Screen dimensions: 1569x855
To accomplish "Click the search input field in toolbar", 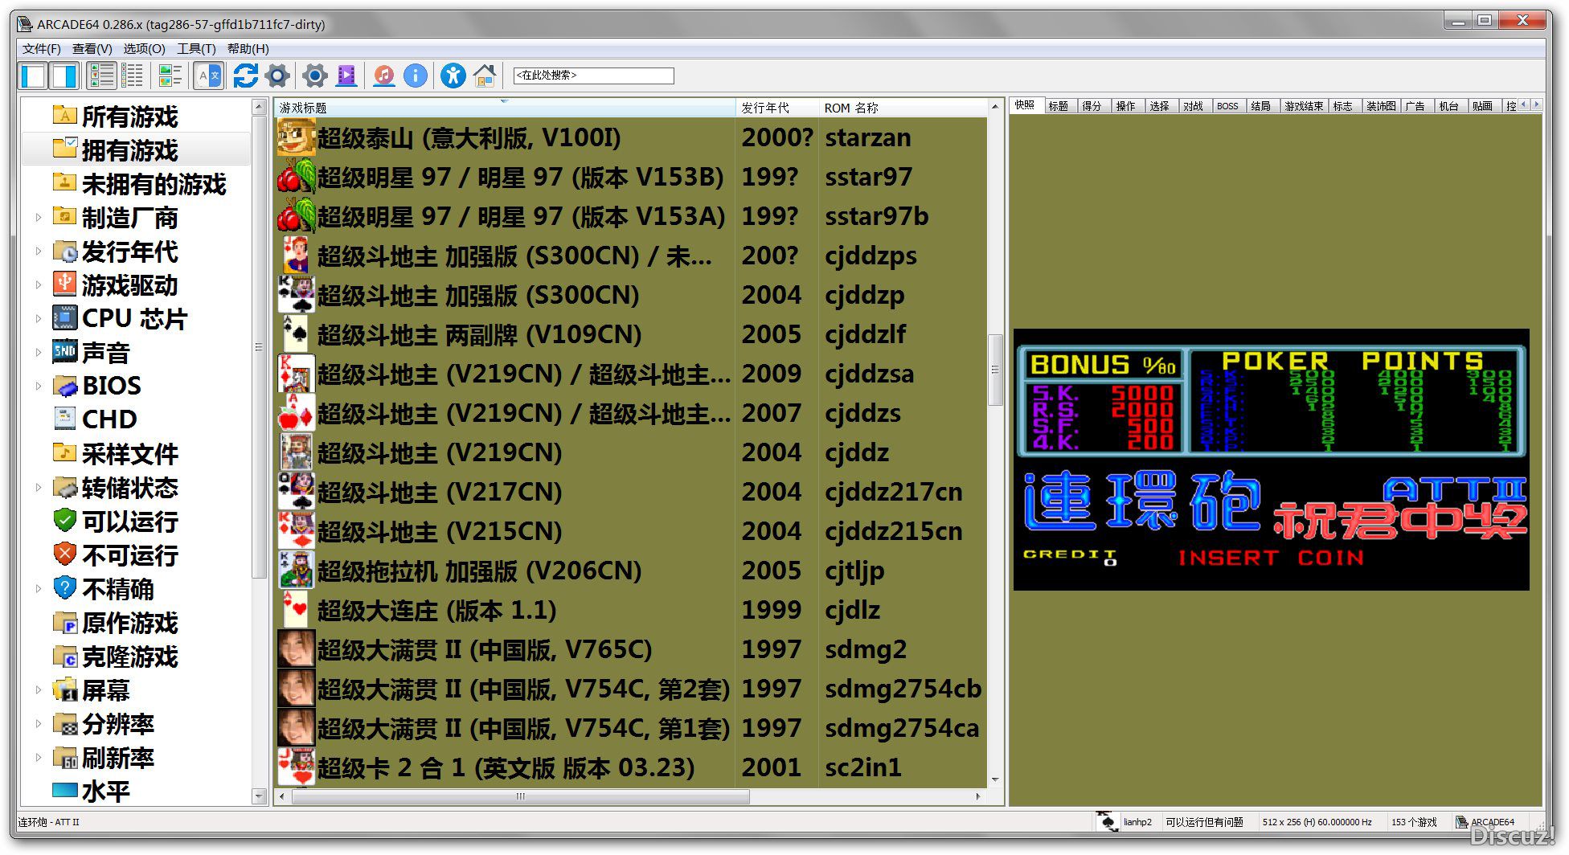I will point(593,76).
